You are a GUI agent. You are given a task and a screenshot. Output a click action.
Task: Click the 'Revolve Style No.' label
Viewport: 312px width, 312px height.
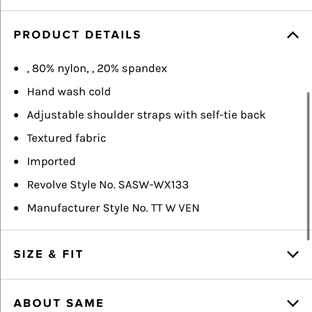click(71, 185)
